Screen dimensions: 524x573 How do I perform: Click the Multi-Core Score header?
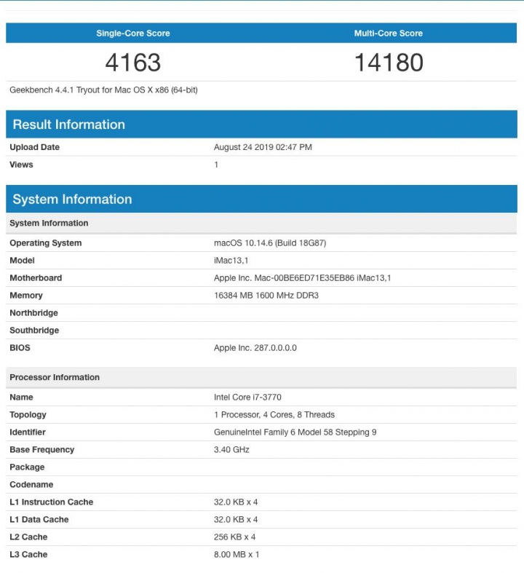388,33
